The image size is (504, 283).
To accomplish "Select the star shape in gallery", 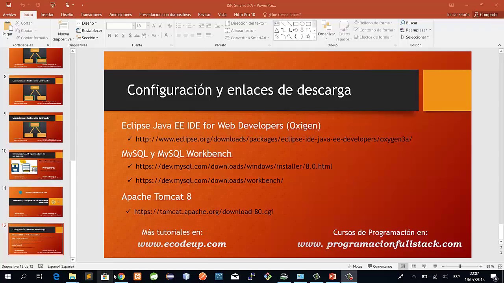I will click(308, 37).
